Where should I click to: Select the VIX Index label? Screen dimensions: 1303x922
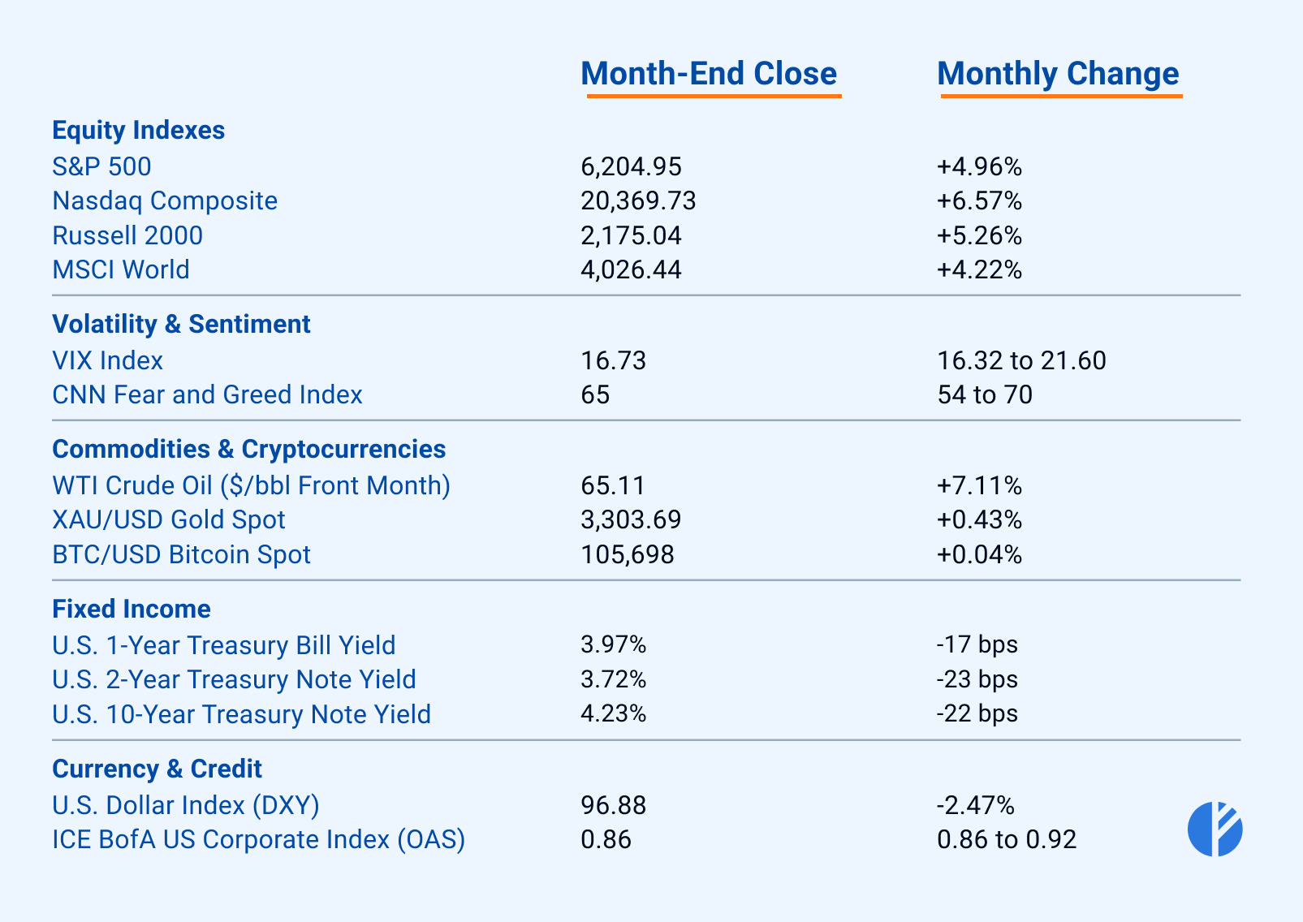108,360
